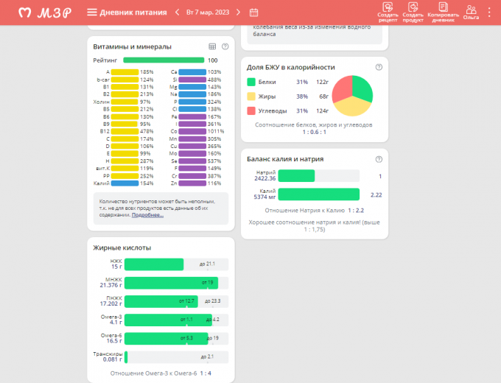Open the three-dot more options menu

coord(490,13)
